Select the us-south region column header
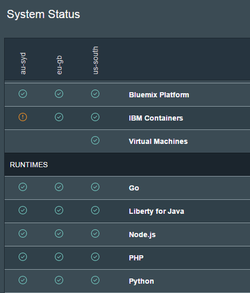Screen dimensions: 250x293 pyautogui.click(x=95, y=60)
